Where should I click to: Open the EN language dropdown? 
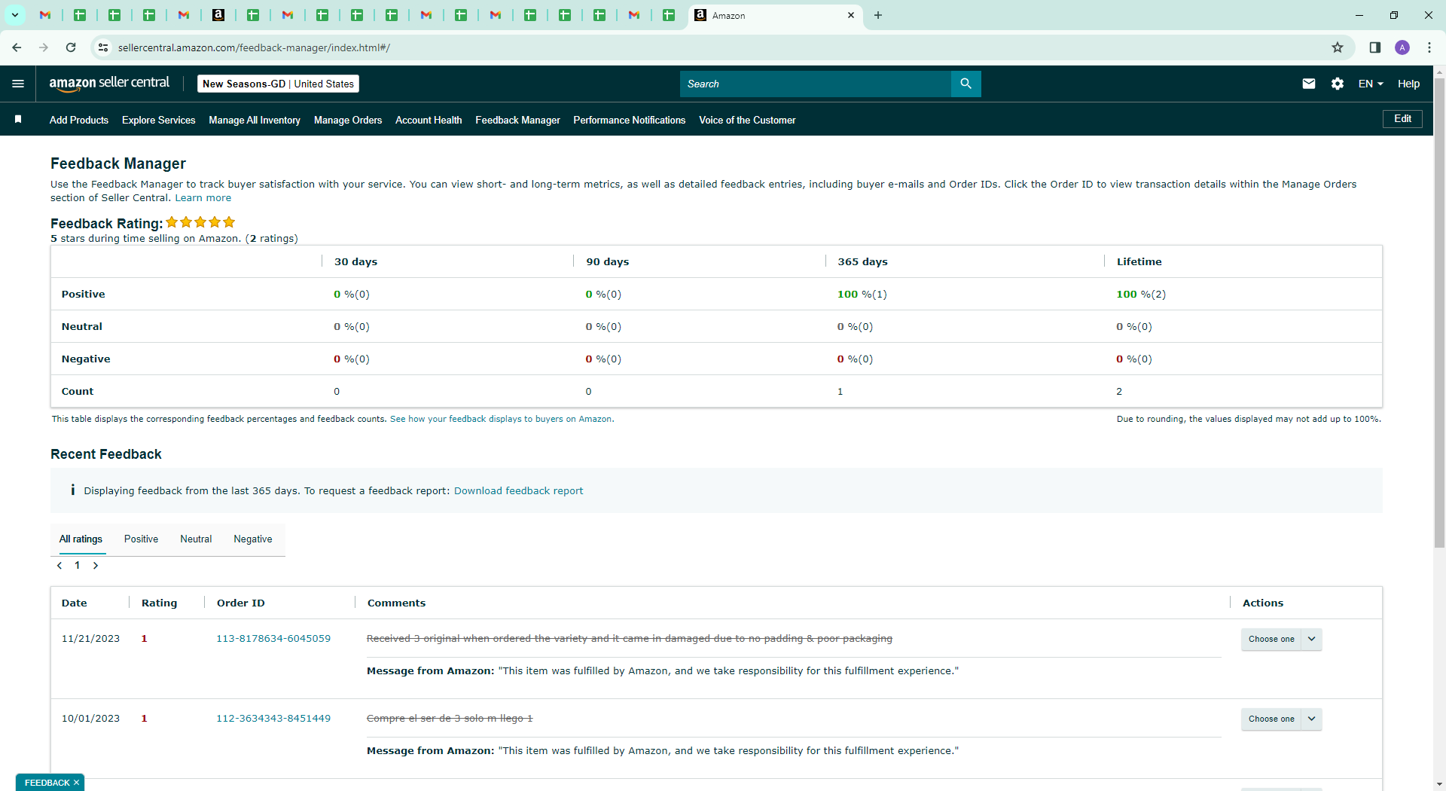pyautogui.click(x=1371, y=84)
